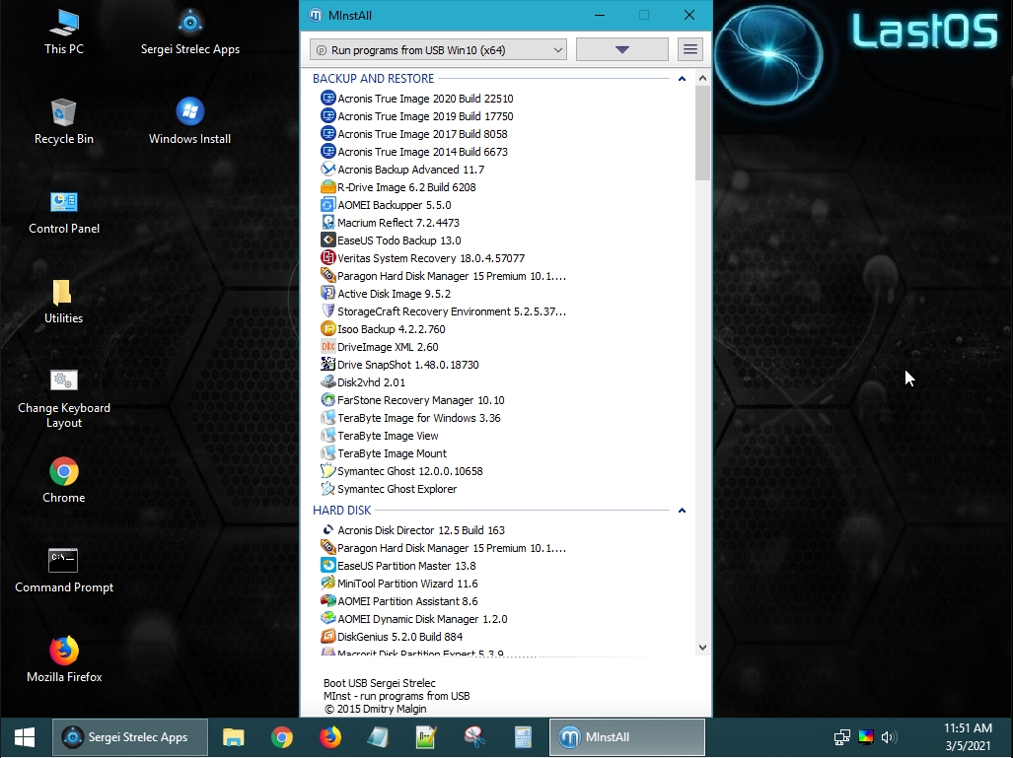The width and height of the screenshot is (1013, 758).
Task: Click the R-Drive Image 6.2 icon
Action: pos(328,187)
